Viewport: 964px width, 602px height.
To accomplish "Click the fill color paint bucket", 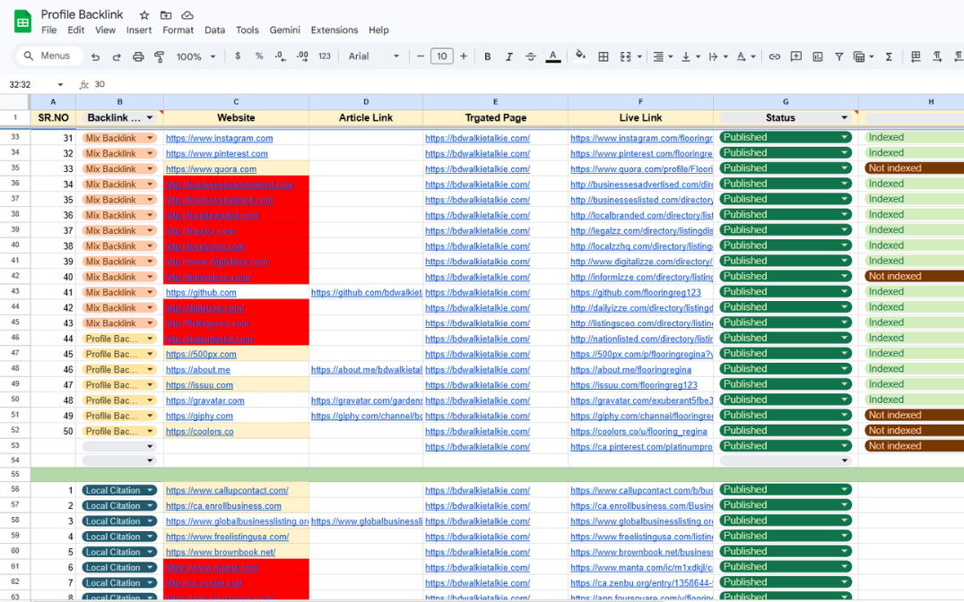I will click(x=580, y=56).
